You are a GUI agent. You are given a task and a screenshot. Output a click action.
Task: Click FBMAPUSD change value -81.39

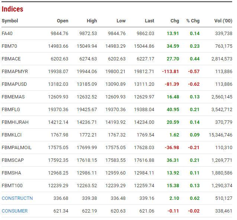click(172, 84)
